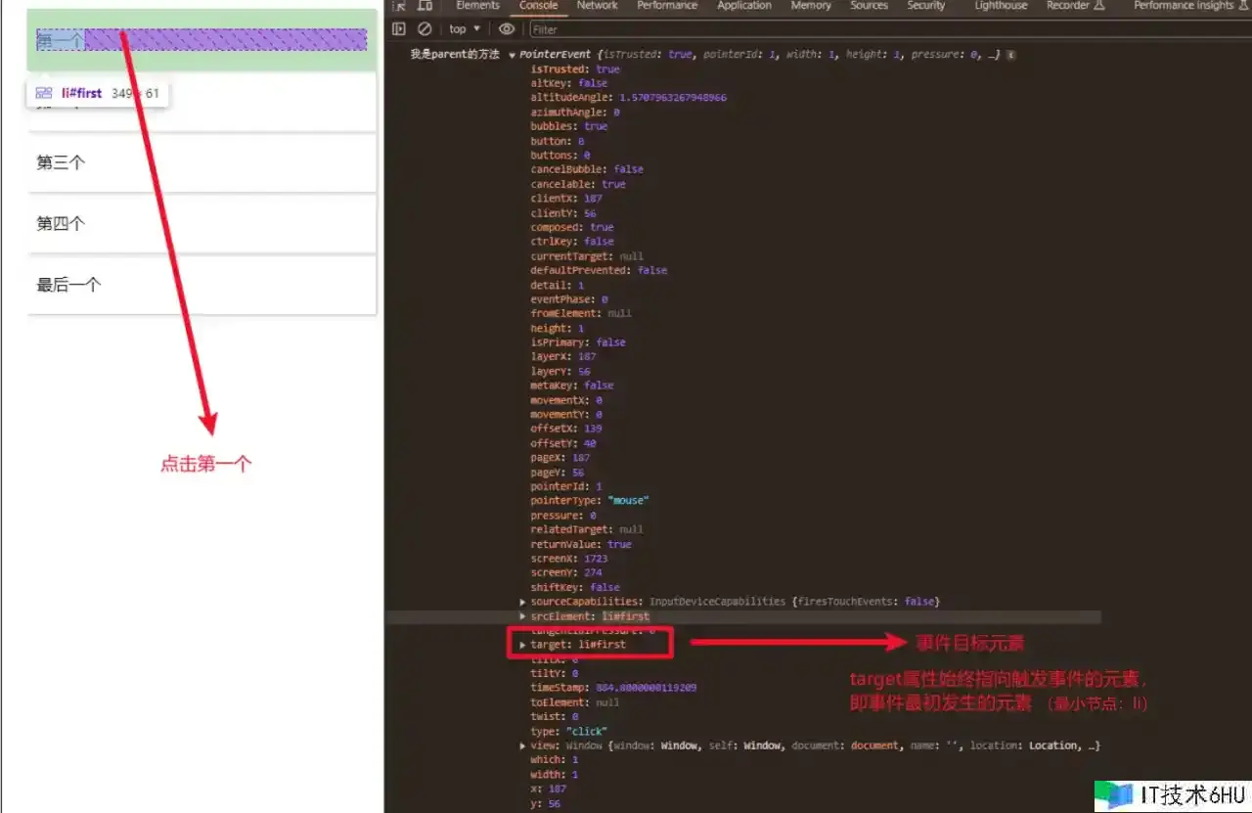This screenshot has width=1252, height=813.
Task: Switch to the Lighthouse tab
Action: (1002, 5)
